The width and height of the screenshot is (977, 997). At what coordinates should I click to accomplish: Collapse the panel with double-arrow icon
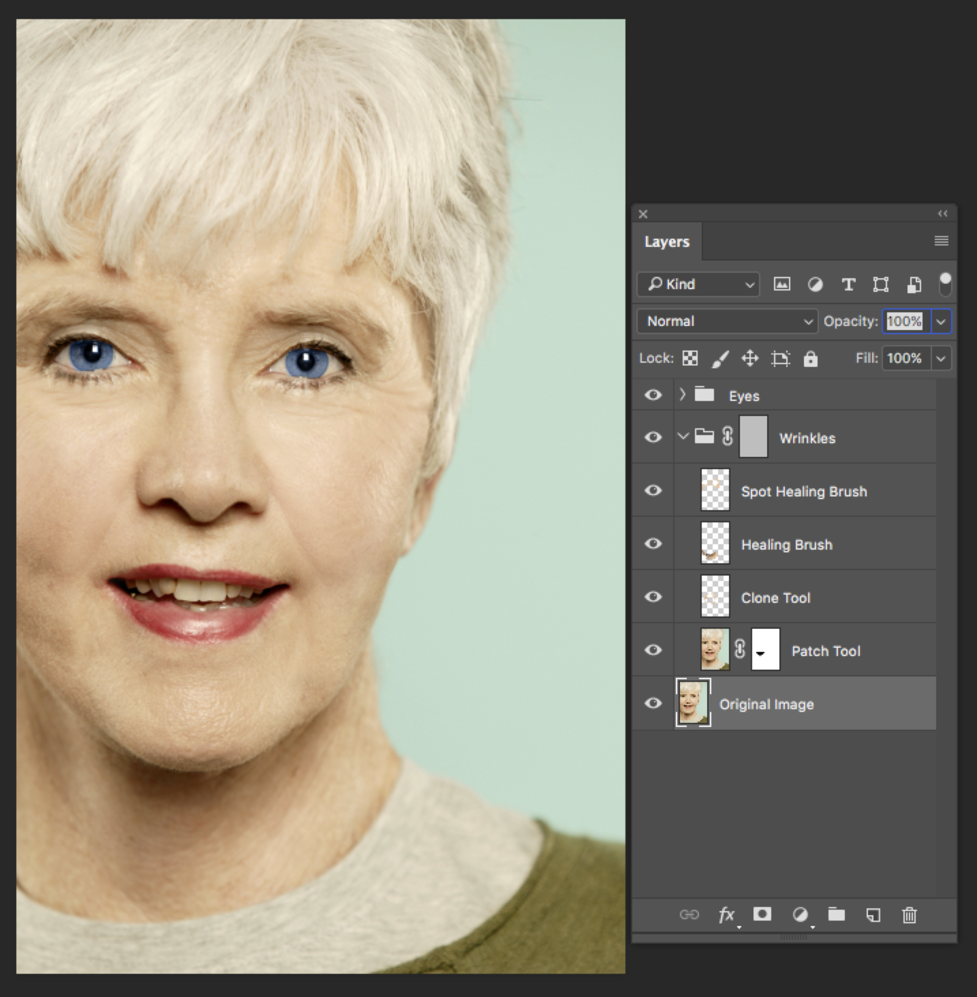942,213
